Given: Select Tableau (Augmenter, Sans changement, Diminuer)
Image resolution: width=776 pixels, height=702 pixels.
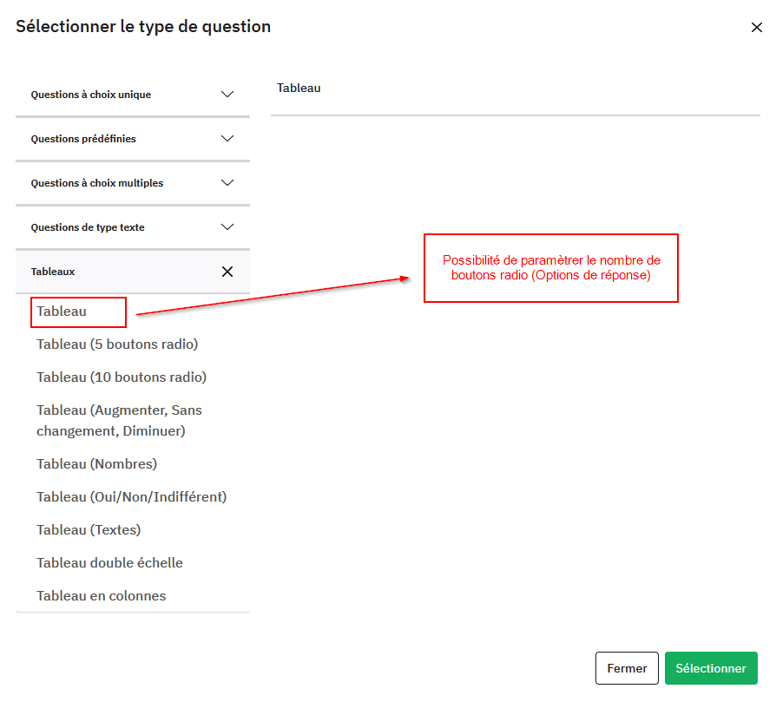Looking at the screenshot, I should click(x=119, y=420).
